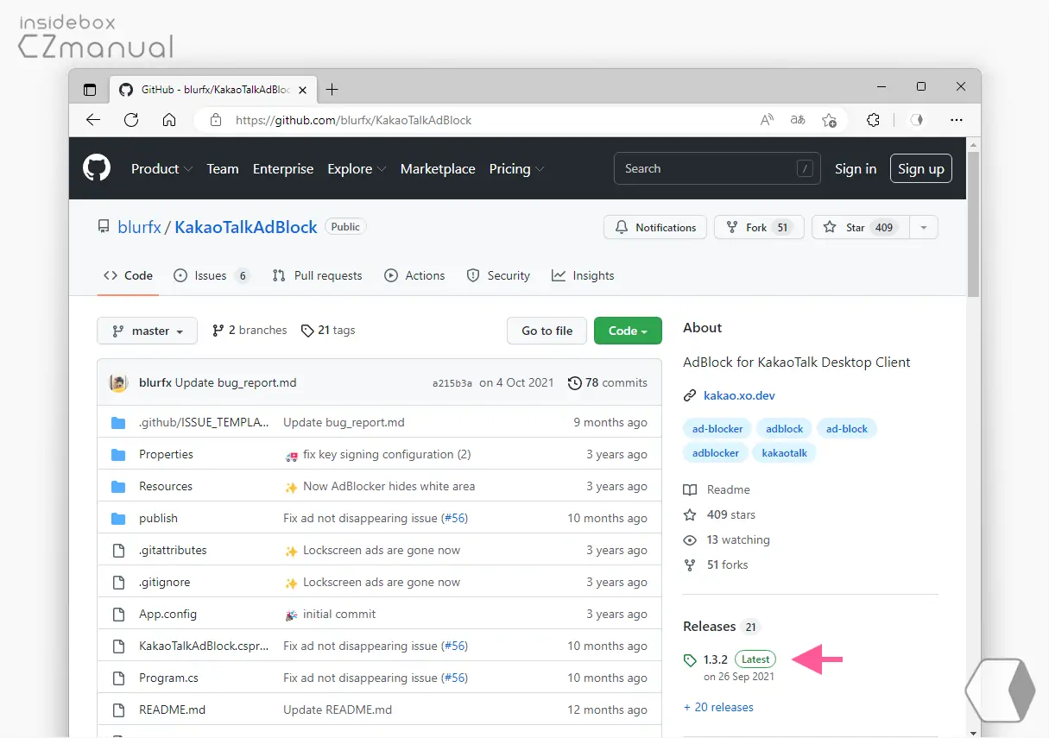The width and height of the screenshot is (1049, 738).
Task: Click folder icon for Properties
Action: [118, 454]
